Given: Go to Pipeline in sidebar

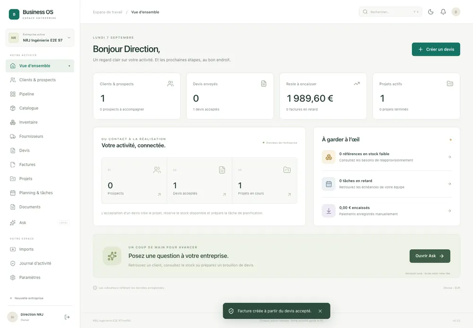Looking at the screenshot, I should [40, 94].
